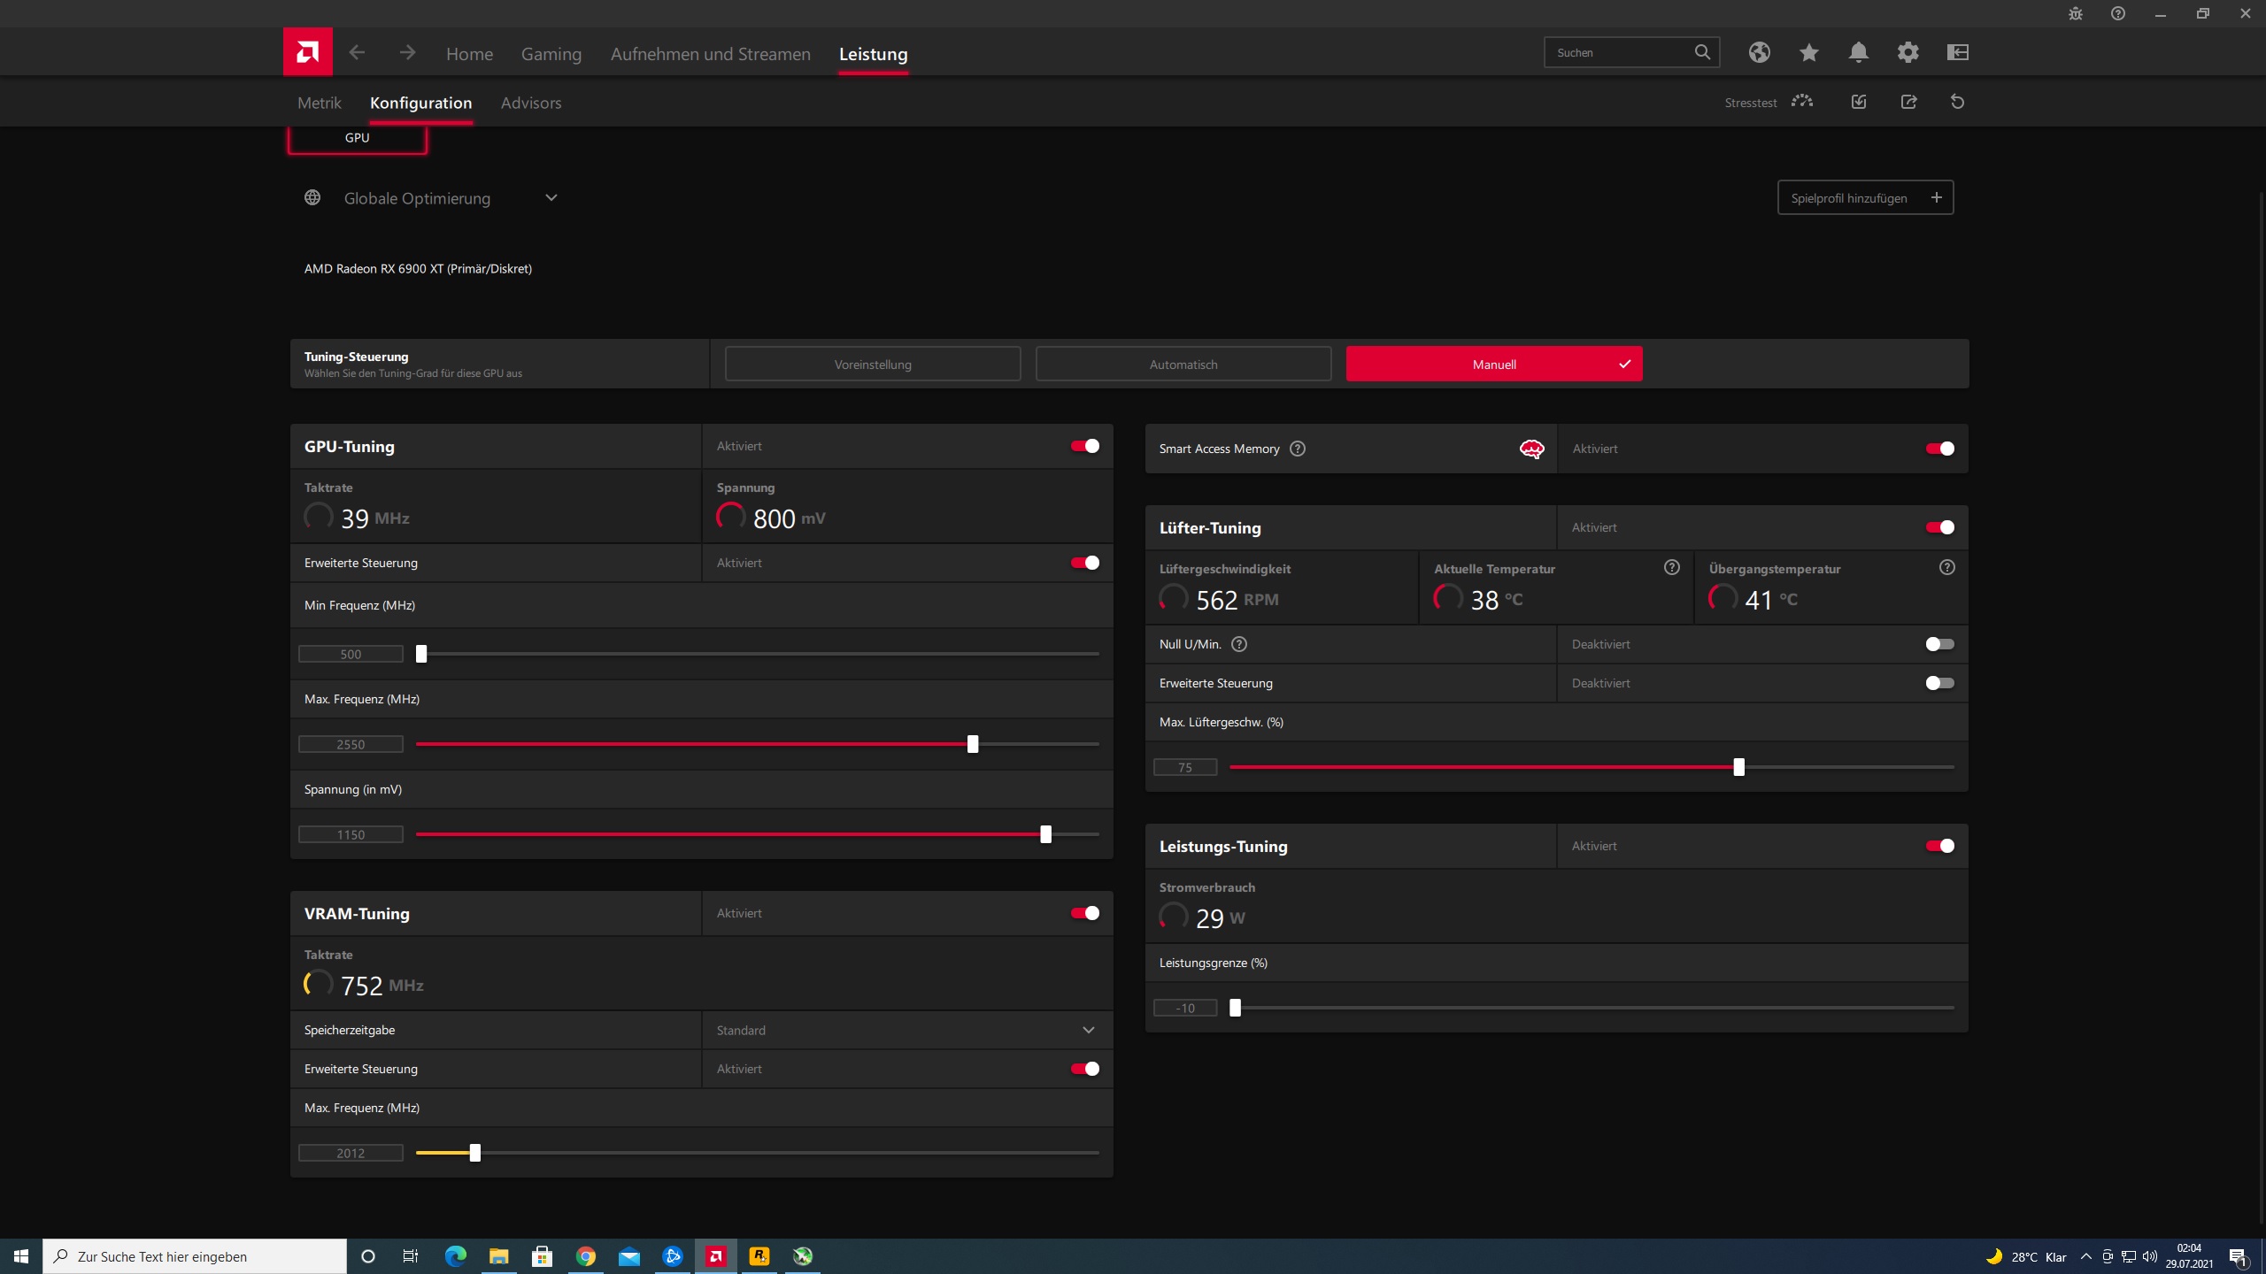2266x1274 pixels.
Task: Switch to the Metrik tab
Action: pos(319,103)
